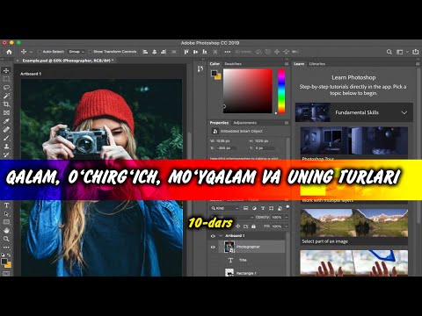The height and width of the screenshot is (316, 422).
Task: Click the rainbow hue slider strip
Action: 281,91
